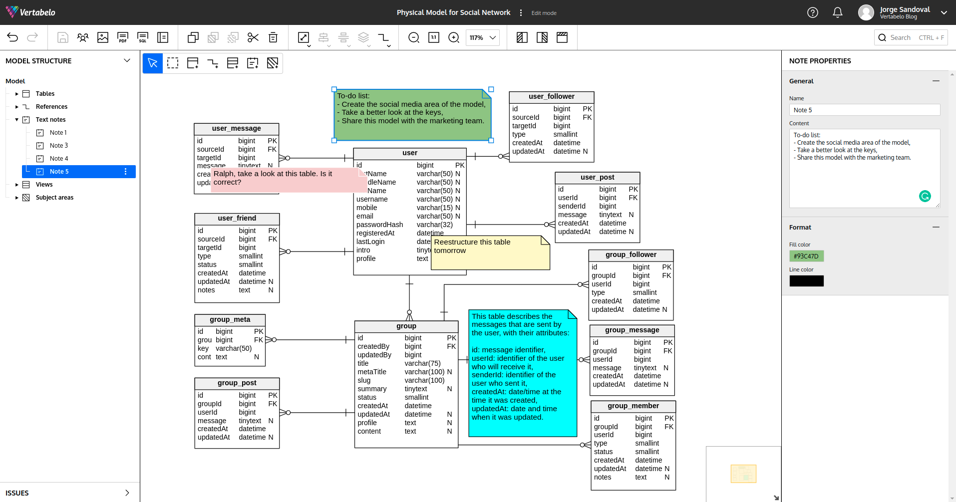Select the cyan table description note
The height and width of the screenshot is (502, 956).
tap(523, 373)
